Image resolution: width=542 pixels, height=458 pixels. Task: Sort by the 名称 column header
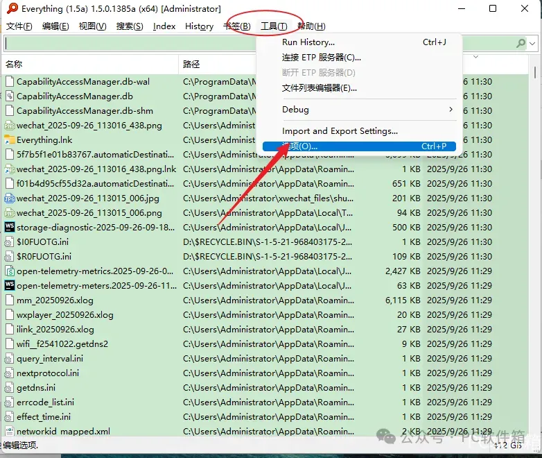coord(91,64)
